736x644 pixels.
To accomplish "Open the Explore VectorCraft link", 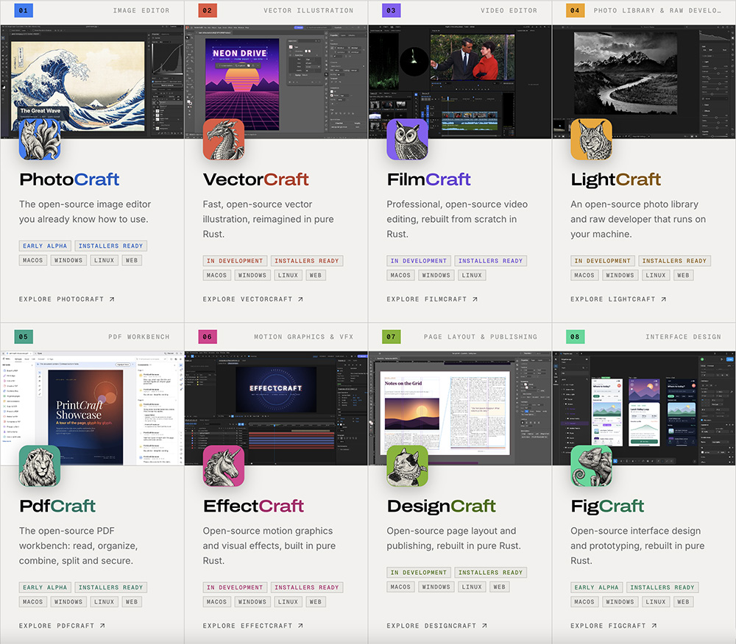I will [x=253, y=299].
